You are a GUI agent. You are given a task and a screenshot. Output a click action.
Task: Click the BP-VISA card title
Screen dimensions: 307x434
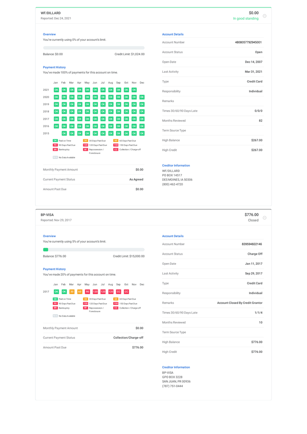[47, 215]
